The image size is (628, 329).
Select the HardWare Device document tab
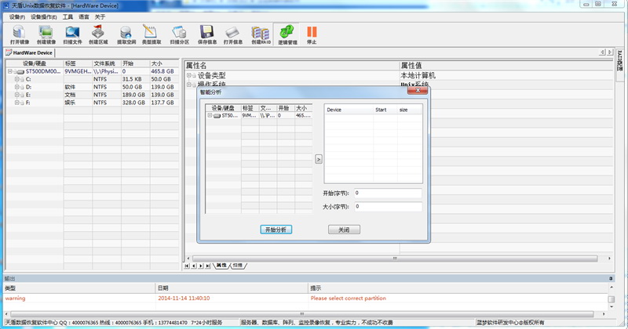coord(29,52)
